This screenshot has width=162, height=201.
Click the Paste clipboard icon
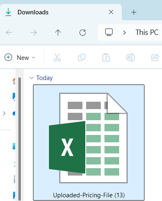106,57
